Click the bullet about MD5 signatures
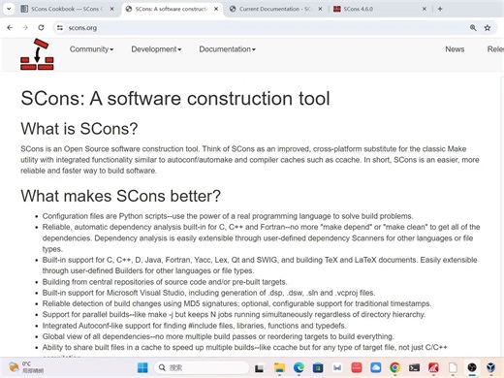Image resolution: width=504 pixels, height=378 pixels. [x=236, y=303]
